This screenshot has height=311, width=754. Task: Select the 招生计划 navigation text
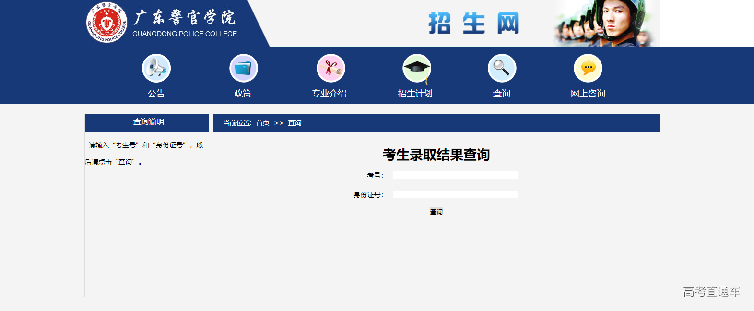[x=415, y=94]
